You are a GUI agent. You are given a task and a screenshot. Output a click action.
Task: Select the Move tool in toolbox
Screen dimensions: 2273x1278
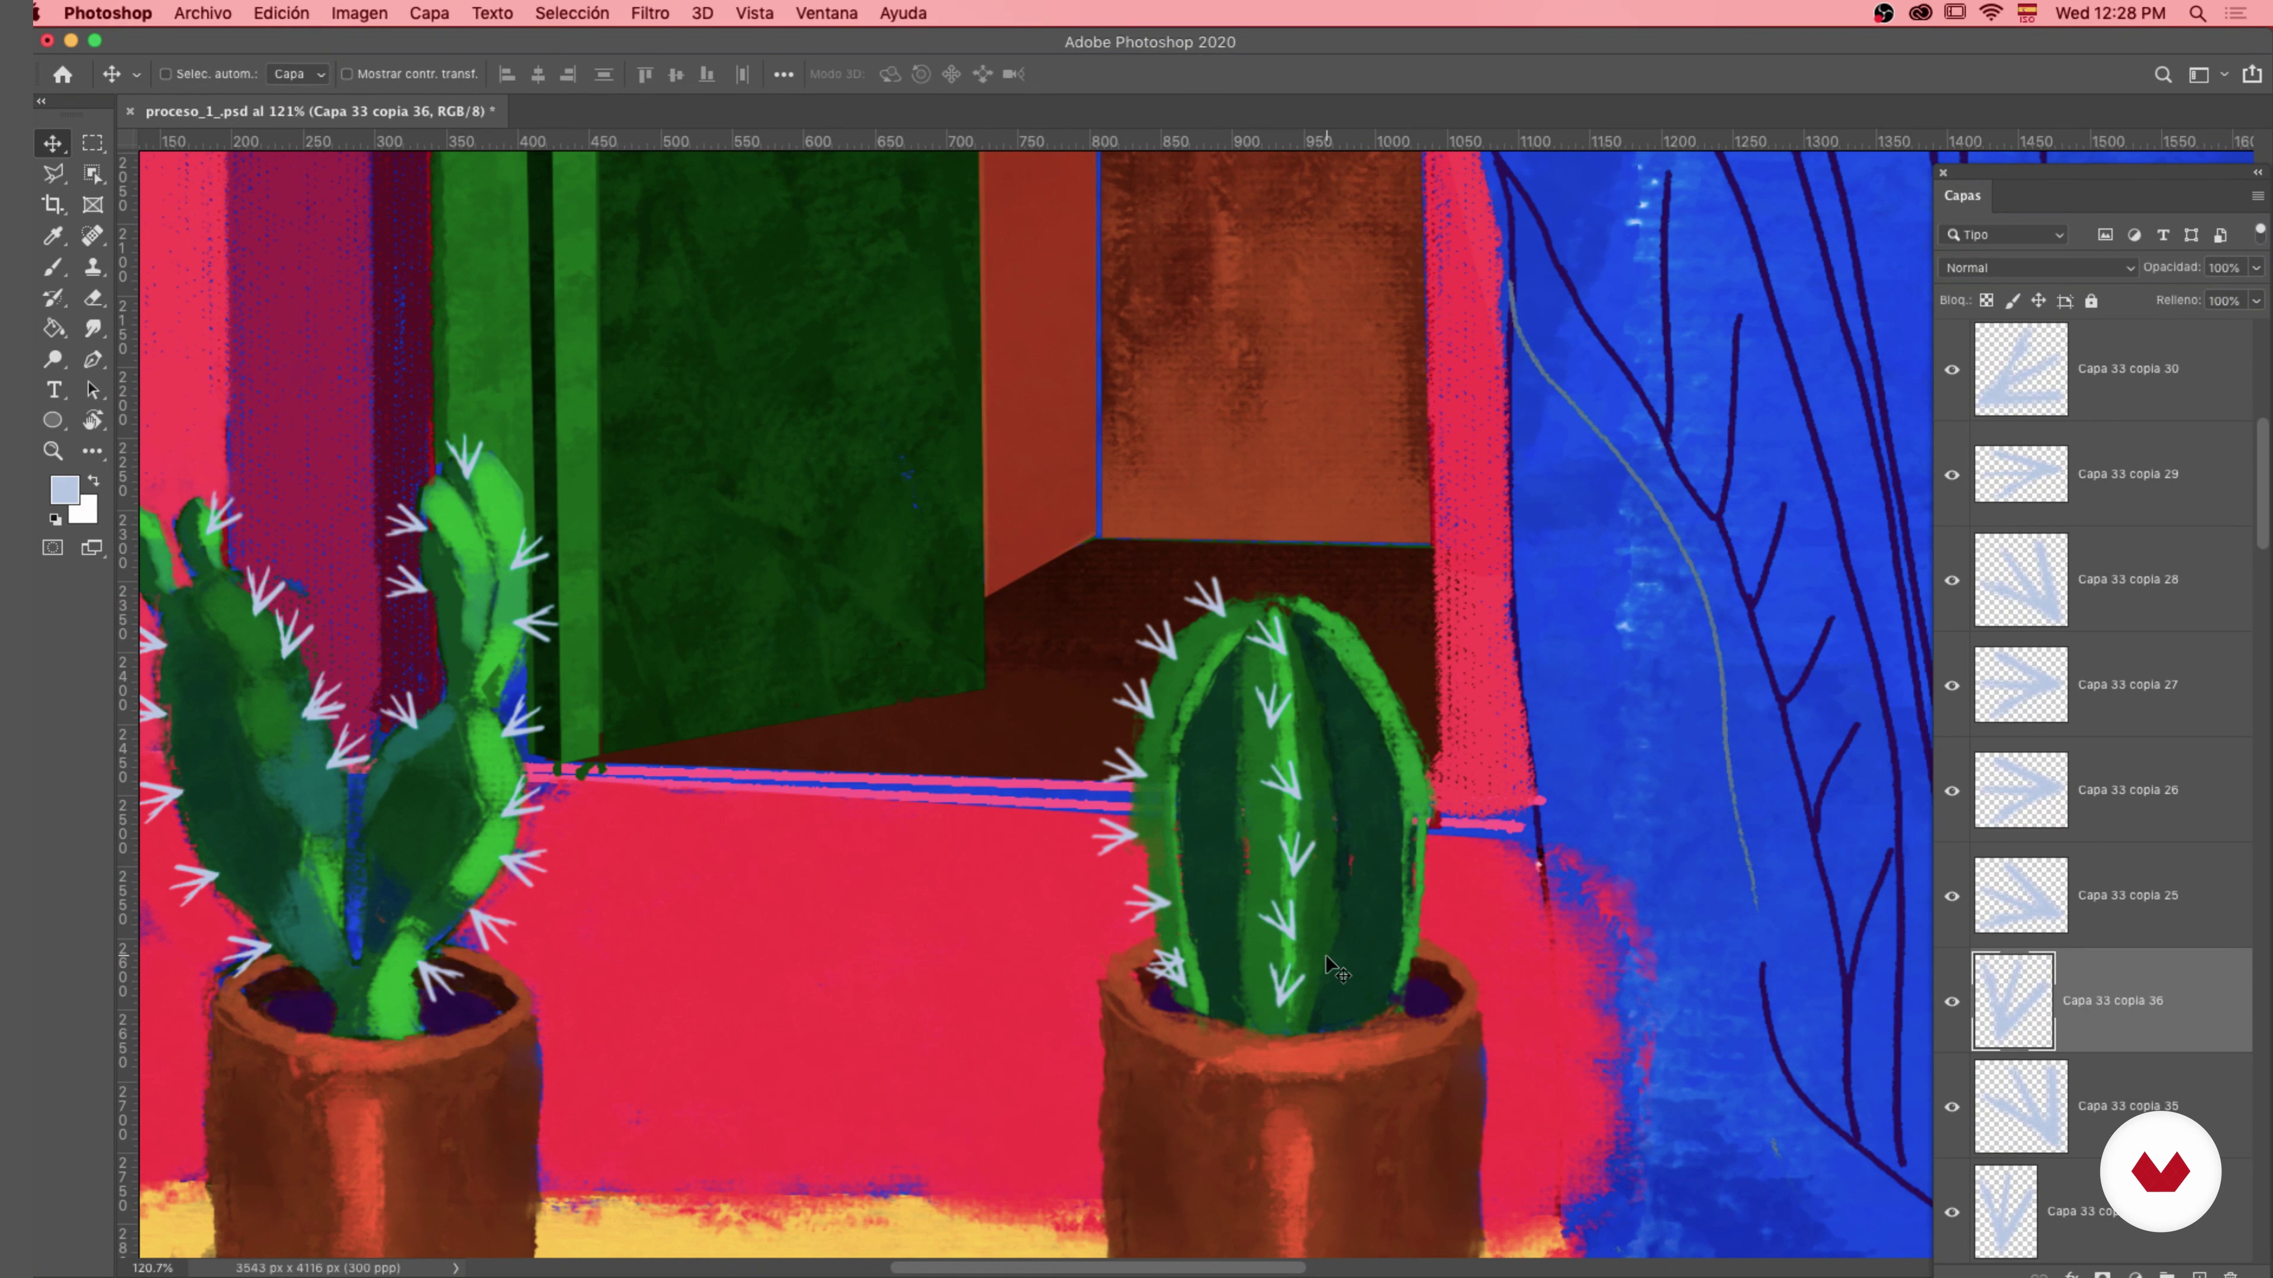pyautogui.click(x=53, y=144)
